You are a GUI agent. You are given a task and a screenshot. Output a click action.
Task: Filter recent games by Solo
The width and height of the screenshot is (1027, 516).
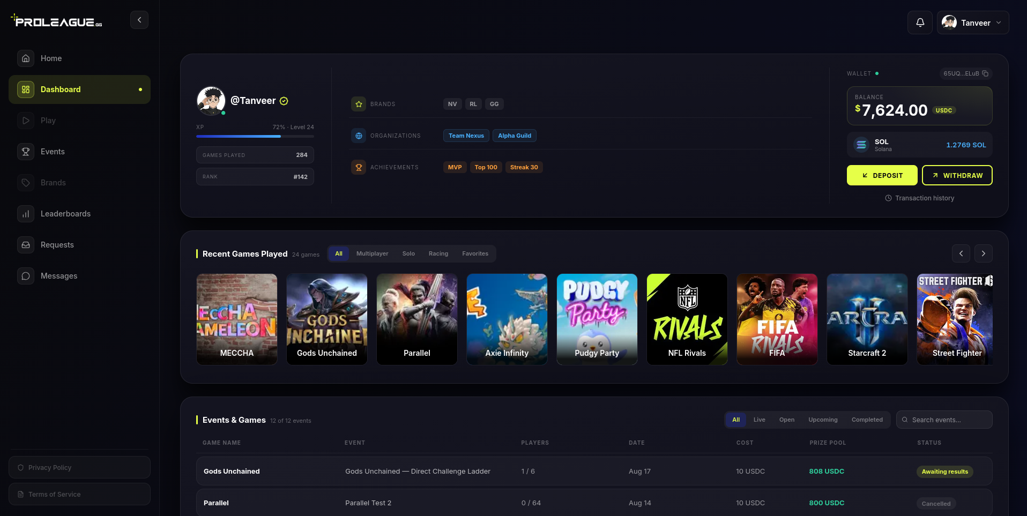point(408,253)
